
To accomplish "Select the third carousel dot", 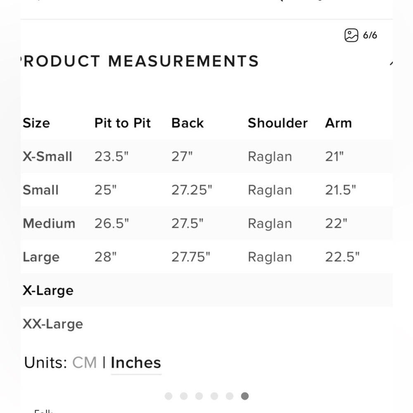I will point(199,396).
